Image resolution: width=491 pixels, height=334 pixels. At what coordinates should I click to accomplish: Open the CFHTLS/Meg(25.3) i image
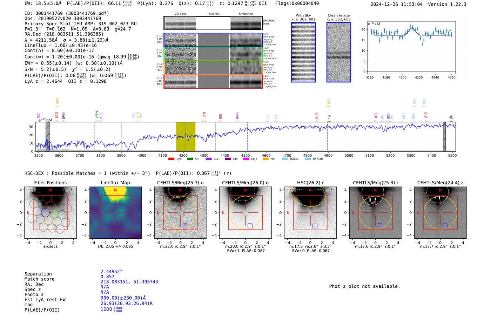375,212
